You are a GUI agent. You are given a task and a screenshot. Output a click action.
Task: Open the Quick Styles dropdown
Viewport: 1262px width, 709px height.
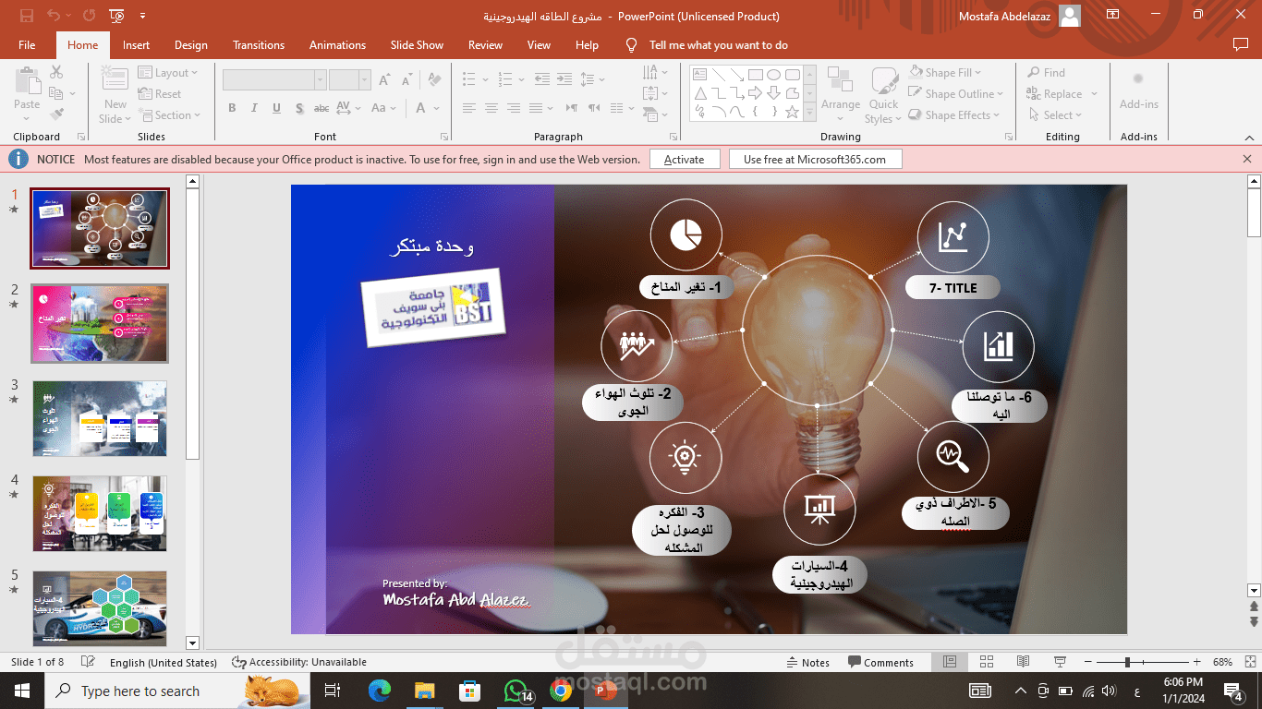coord(884,95)
